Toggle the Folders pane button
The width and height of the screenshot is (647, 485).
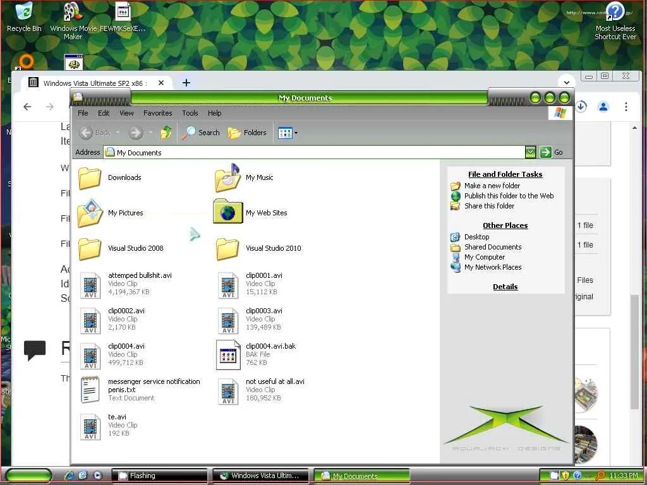point(247,133)
